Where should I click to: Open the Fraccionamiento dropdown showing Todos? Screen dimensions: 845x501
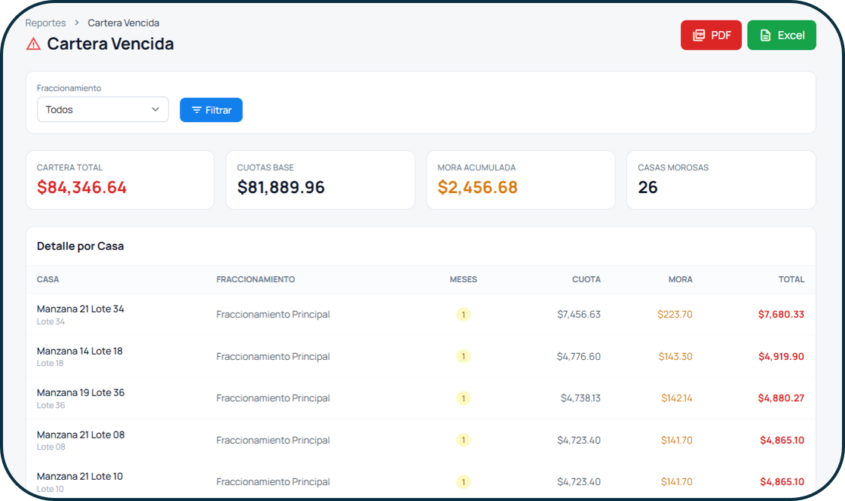[x=103, y=109]
